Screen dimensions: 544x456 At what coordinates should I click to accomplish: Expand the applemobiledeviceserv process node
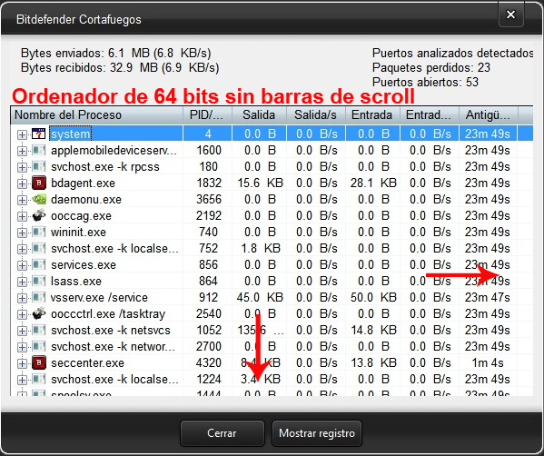click(x=22, y=151)
